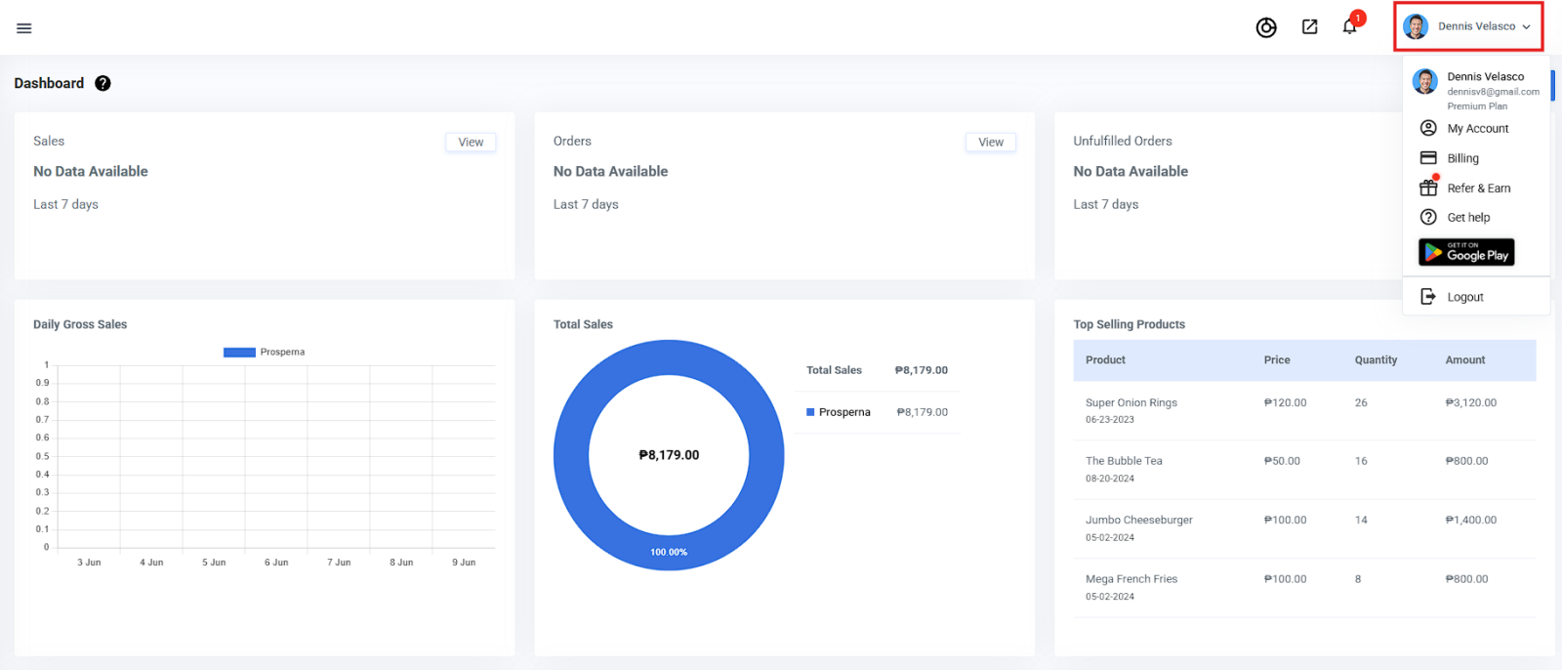Click The Bubble Tea product name
The height and width of the screenshot is (670, 1562).
coord(1124,461)
